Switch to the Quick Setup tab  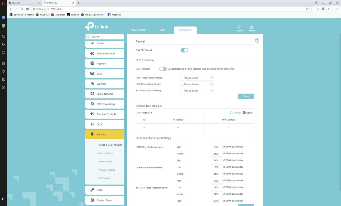(138, 30)
